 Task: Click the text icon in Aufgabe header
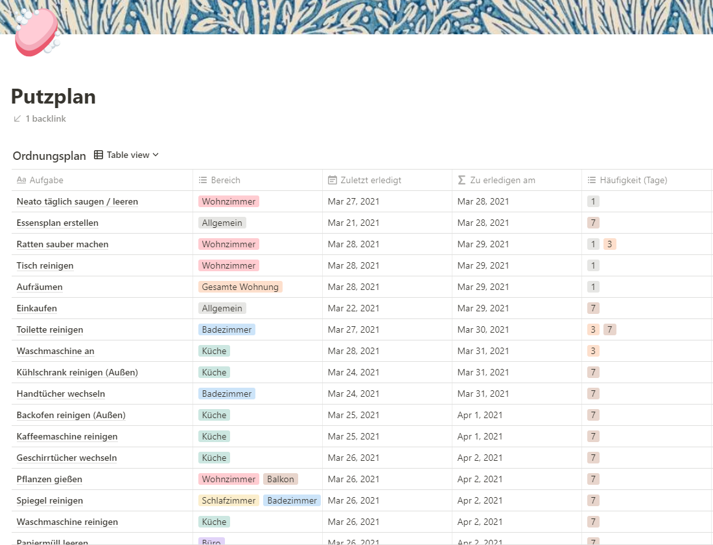(x=21, y=181)
